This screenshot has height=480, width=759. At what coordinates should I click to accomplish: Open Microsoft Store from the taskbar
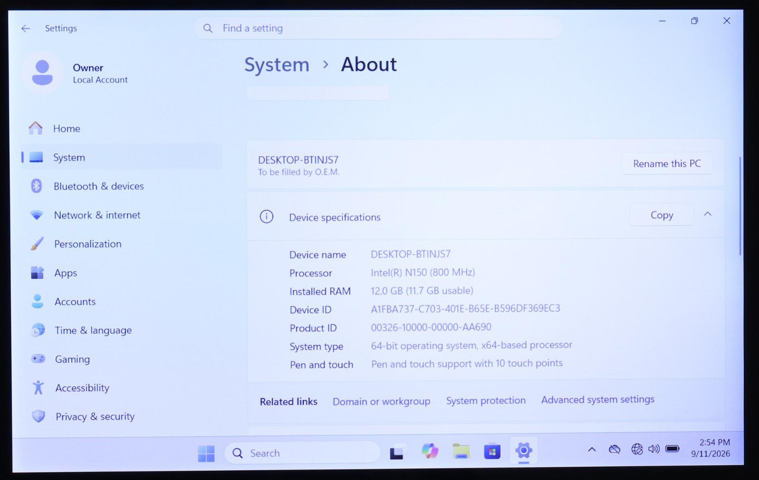point(492,451)
